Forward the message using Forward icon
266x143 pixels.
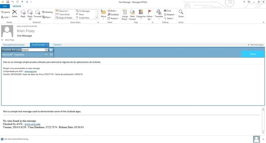coord(37,12)
